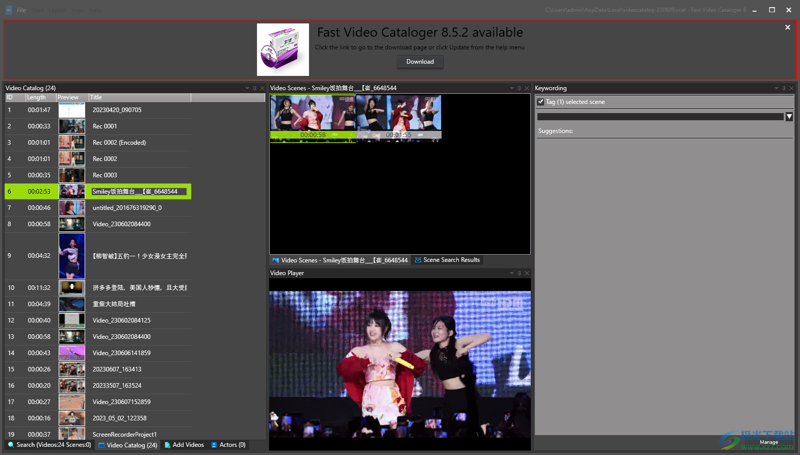800x455 pixels.
Task: Open the Add Videos tab
Action: point(184,445)
